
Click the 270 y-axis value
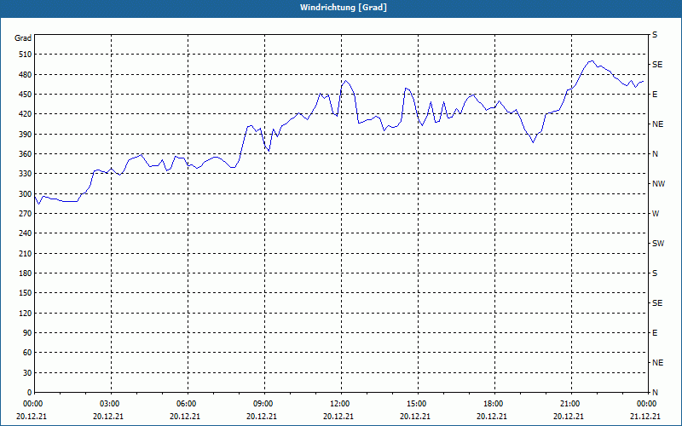26,214
